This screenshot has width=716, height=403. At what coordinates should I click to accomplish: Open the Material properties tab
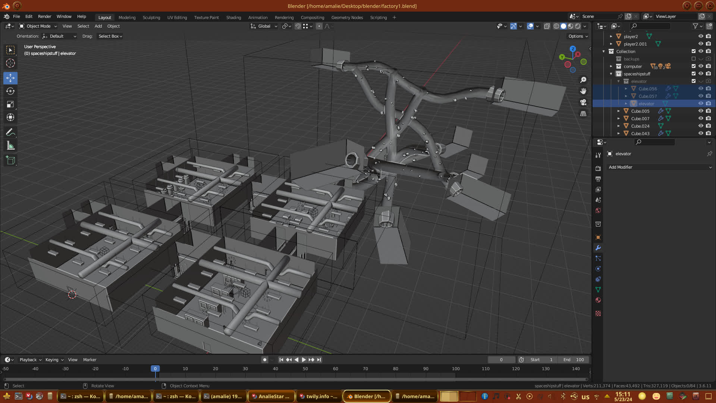tap(598, 300)
